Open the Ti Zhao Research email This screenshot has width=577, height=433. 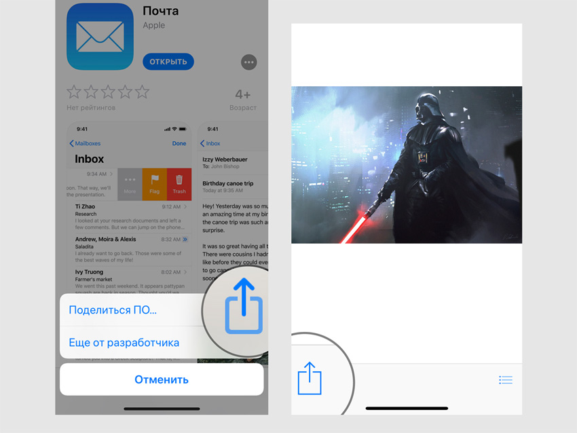pos(129,216)
